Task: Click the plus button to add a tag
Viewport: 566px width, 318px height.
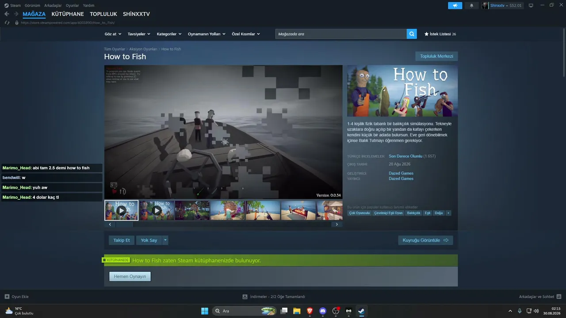Action: point(448,213)
